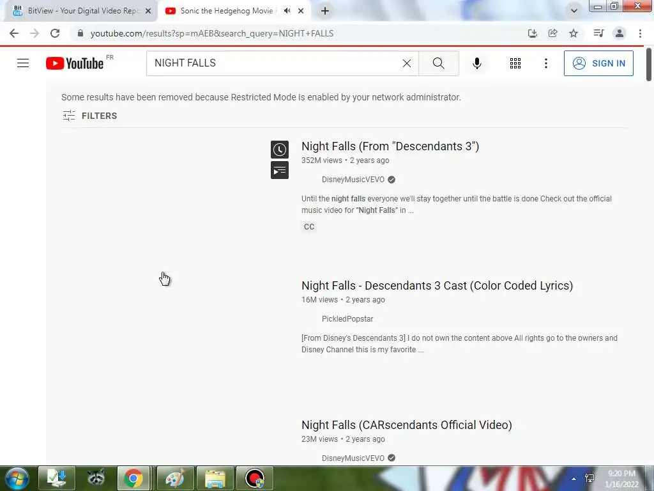Open the raccoon taskbar app
This screenshot has height=491, width=654.
[96, 478]
